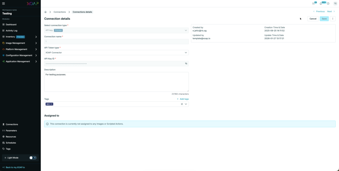Toggle Light Mode switch
339x171 pixels.
(33, 158)
